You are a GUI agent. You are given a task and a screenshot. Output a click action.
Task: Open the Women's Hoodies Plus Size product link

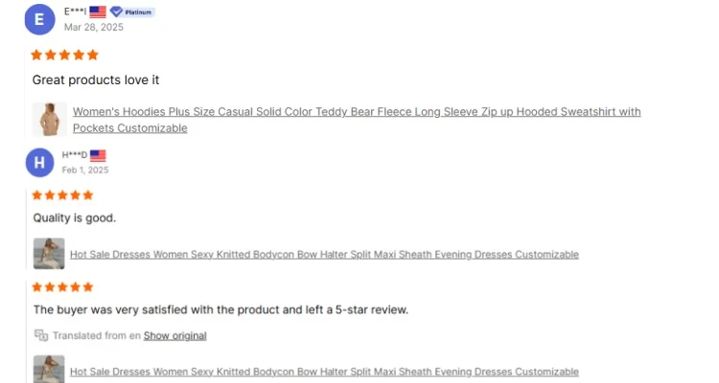pyautogui.click(x=357, y=112)
